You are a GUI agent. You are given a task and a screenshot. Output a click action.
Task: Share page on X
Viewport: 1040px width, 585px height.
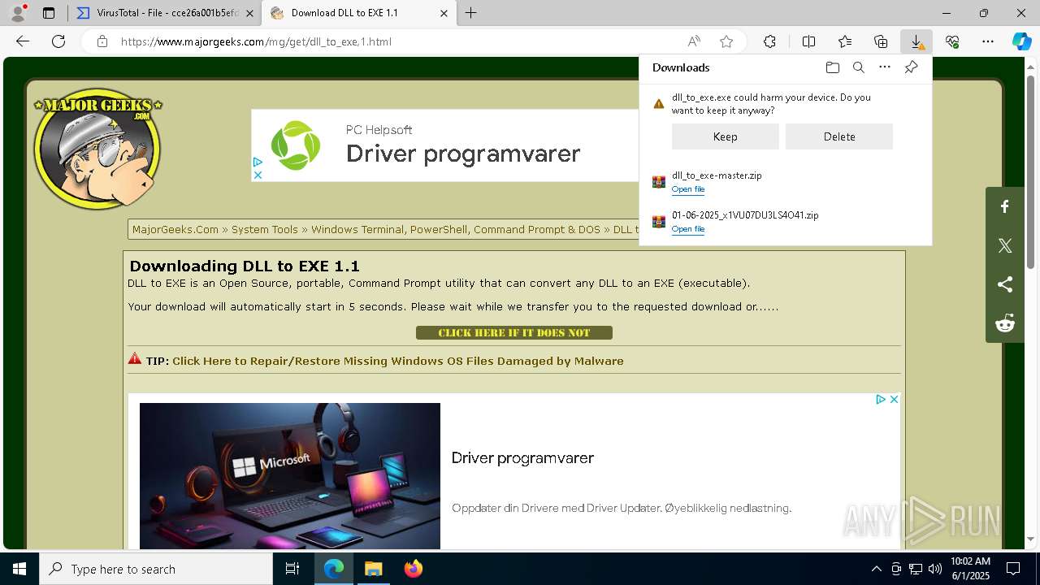point(1005,245)
